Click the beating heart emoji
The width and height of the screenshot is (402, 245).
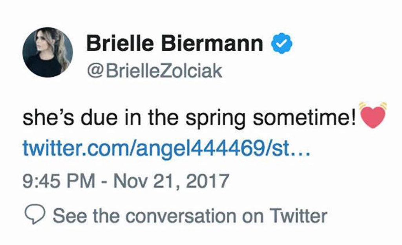tap(373, 116)
